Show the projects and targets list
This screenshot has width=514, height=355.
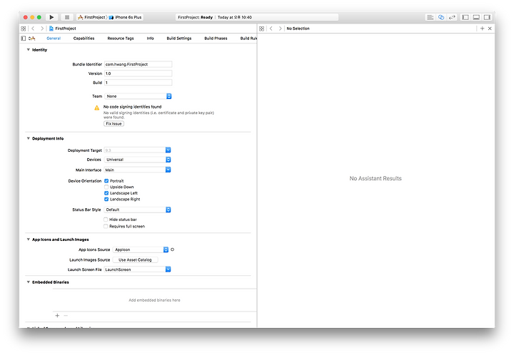pyautogui.click(x=24, y=38)
